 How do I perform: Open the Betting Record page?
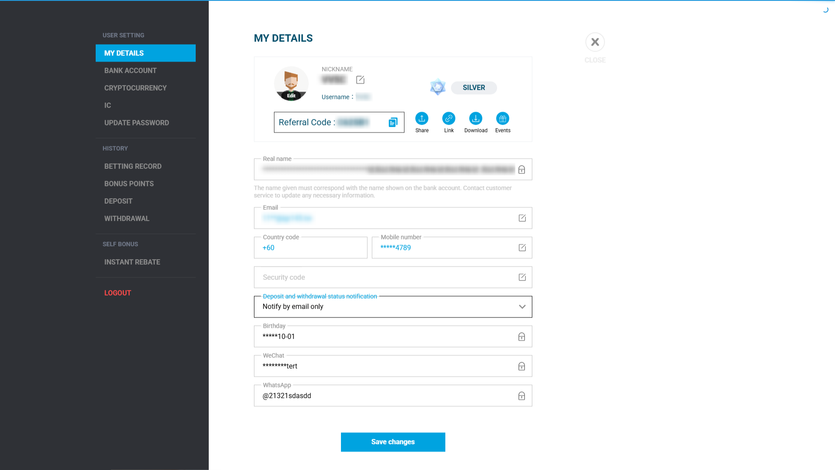(x=133, y=166)
